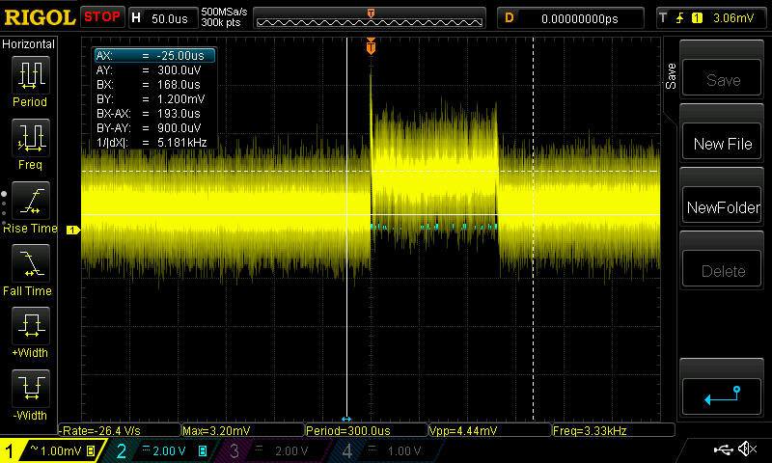Click the bandwidth limit B icon on channel 1
This screenshot has height=463, width=772.
coord(91,450)
